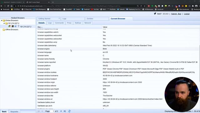Select the browser.engine row
Screen dimensions: 200x113
[x=118, y=49]
